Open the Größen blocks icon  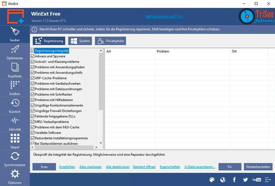15,88
